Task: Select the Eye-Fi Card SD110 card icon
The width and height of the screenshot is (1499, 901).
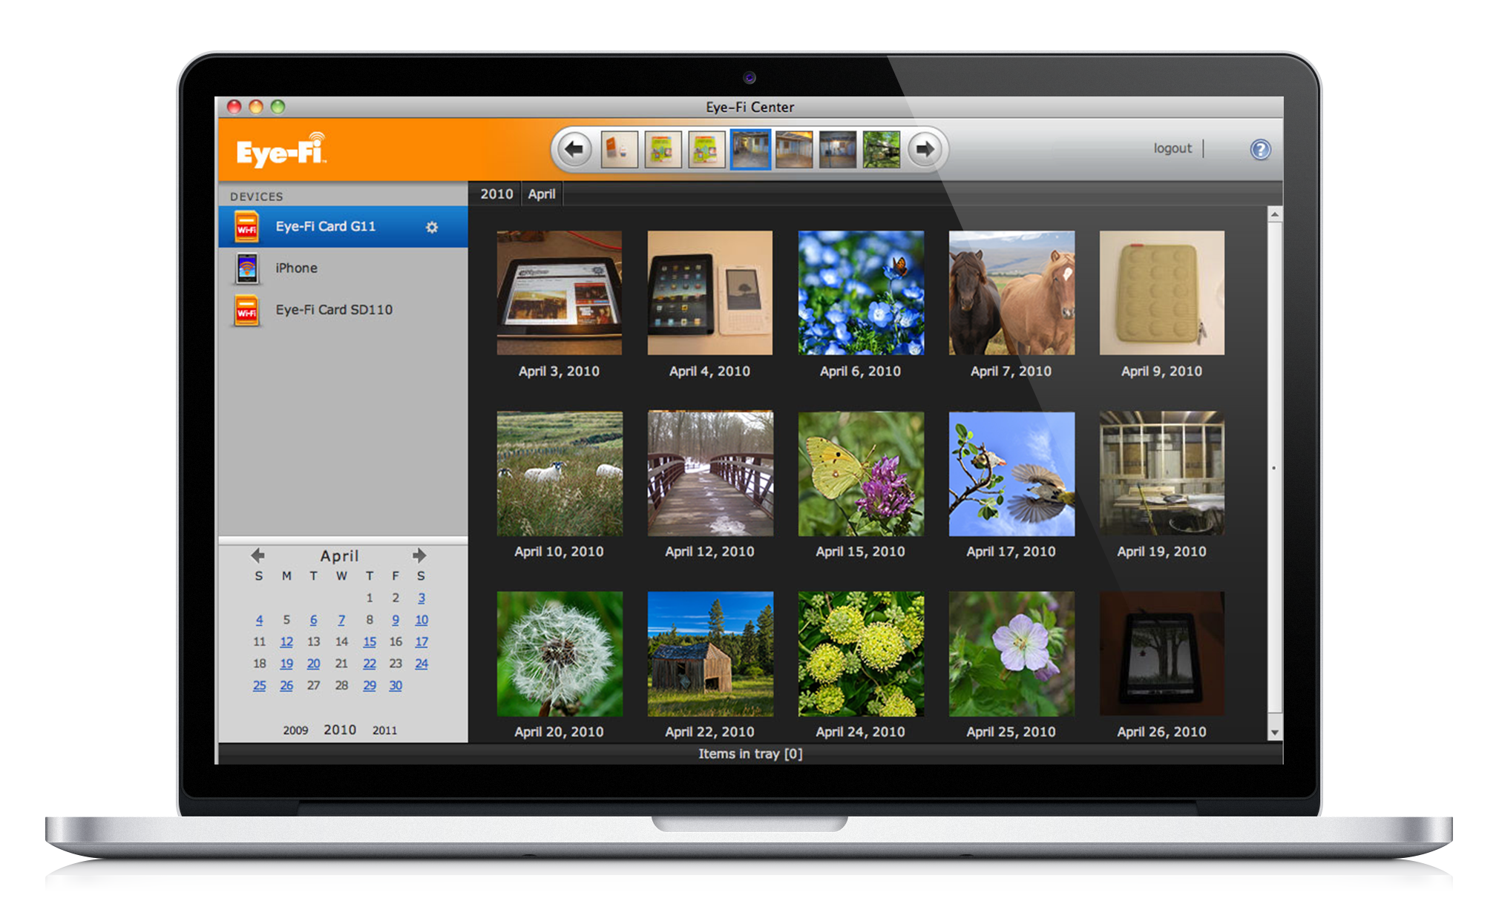Action: click(246, 310)
